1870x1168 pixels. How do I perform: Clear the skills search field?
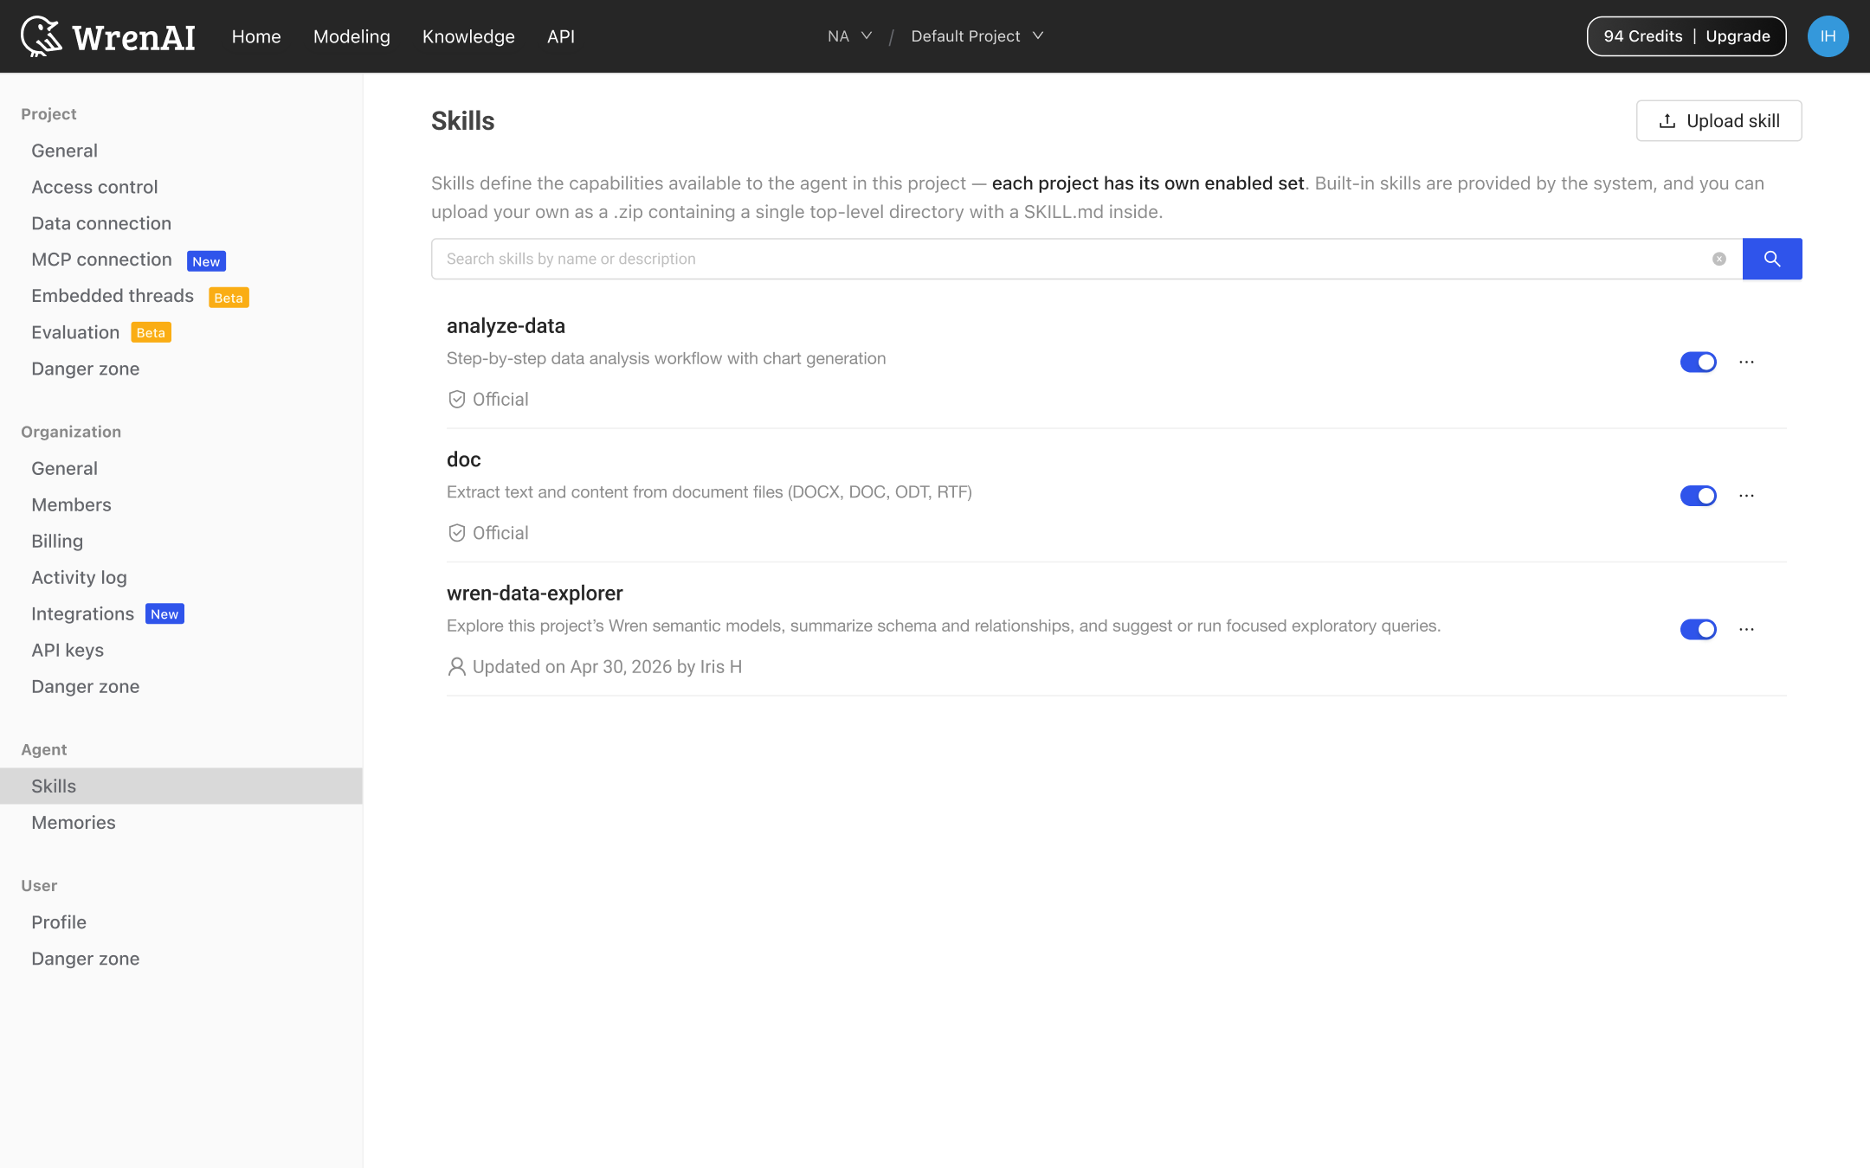pyautogui.click(x=1719, y=259)
